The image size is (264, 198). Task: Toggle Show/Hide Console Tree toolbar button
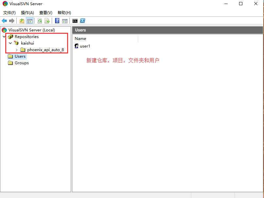29,21
